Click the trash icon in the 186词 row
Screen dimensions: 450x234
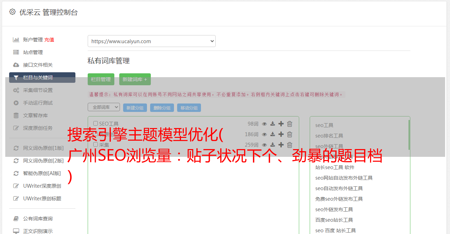click(x=290, y=134)
